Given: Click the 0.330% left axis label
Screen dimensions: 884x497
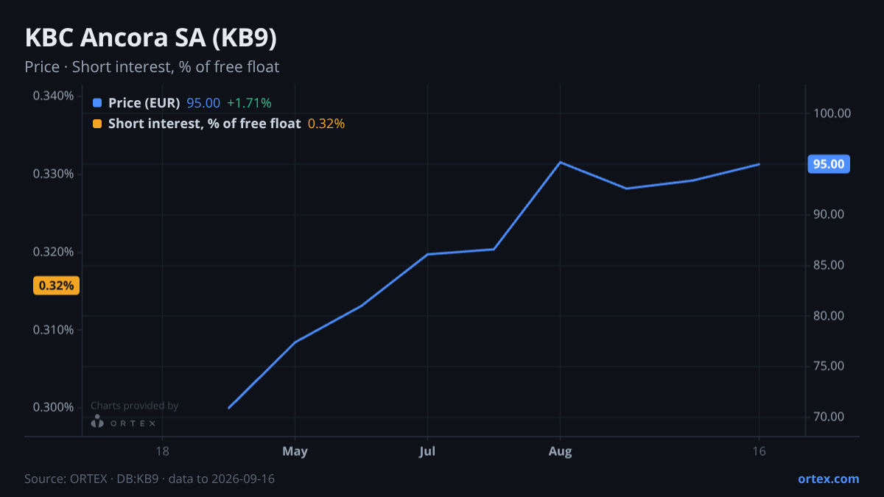Looking at the screenshot, I should pyautogui.click(x=53, y=174).
